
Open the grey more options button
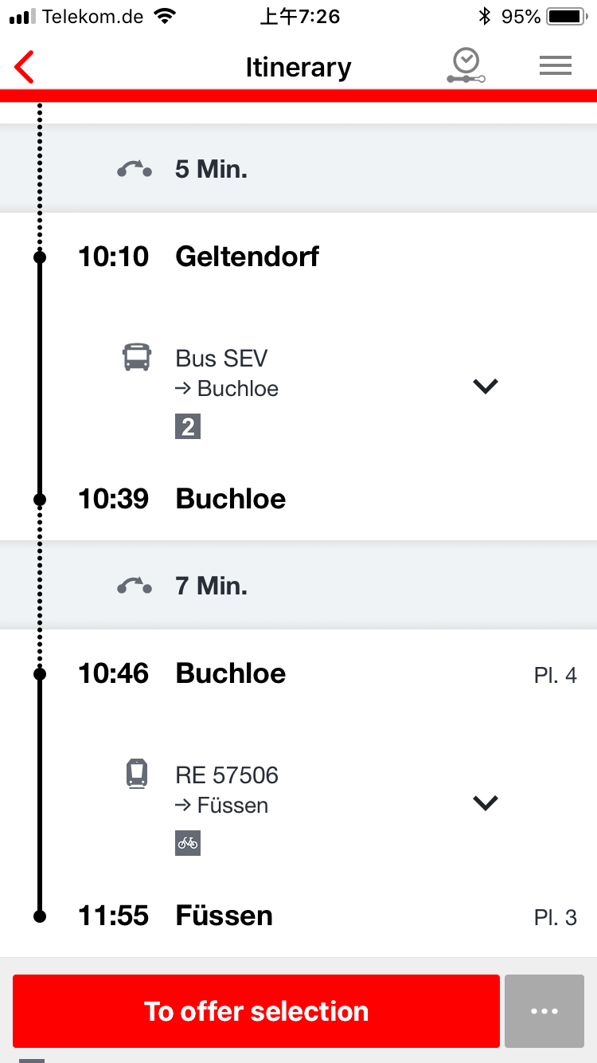tap(544, 1010)
